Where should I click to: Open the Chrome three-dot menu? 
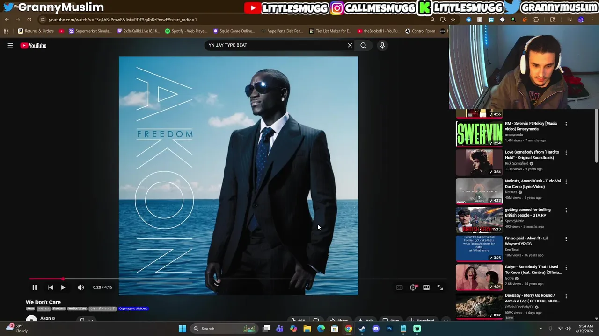(x=592, y=20)
